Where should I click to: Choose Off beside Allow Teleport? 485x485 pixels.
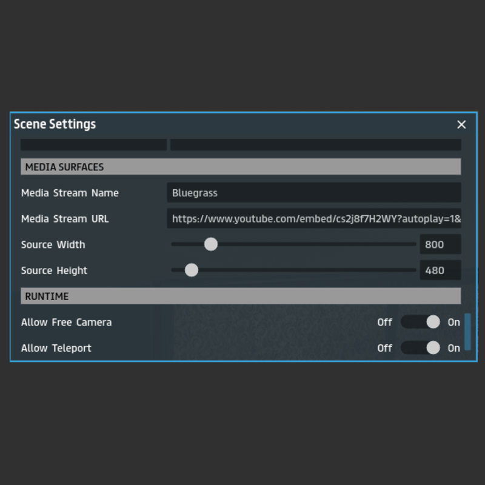click(x=384, y=348)
